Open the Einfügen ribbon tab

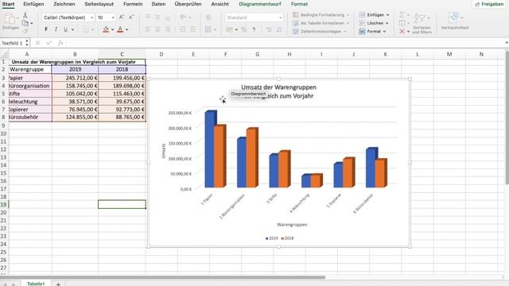33,4
